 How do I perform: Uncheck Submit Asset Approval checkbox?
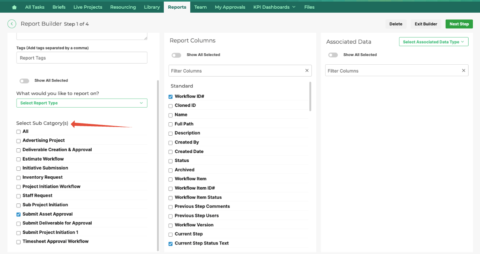coord(19,215)
